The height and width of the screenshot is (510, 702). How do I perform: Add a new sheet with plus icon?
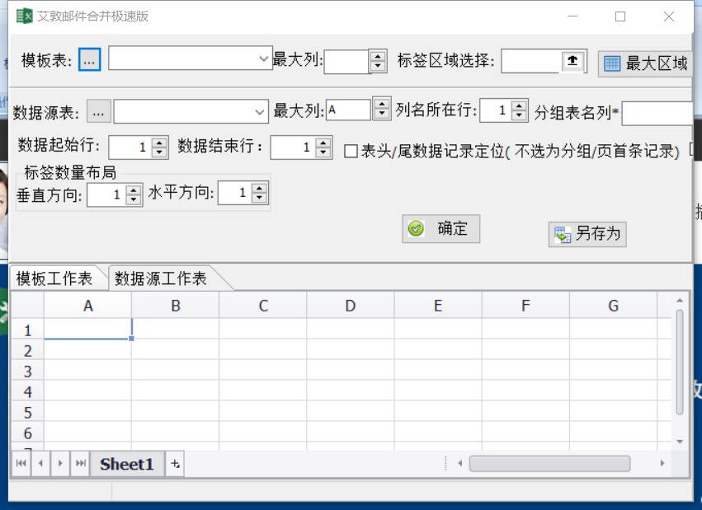point(175,464)
